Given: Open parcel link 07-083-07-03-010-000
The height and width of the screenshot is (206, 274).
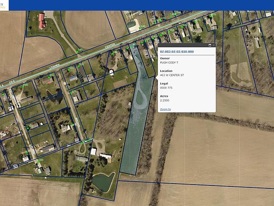Looking at the screenshot, I should [x=177, y=51].
